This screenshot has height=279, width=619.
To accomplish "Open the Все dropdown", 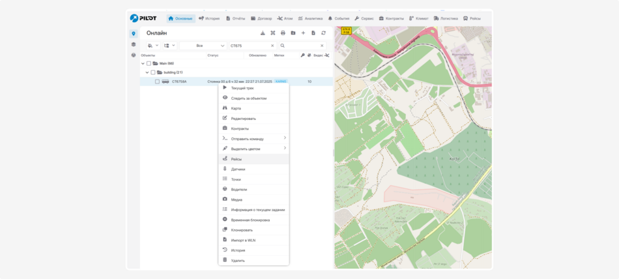I will click(203, 46).
